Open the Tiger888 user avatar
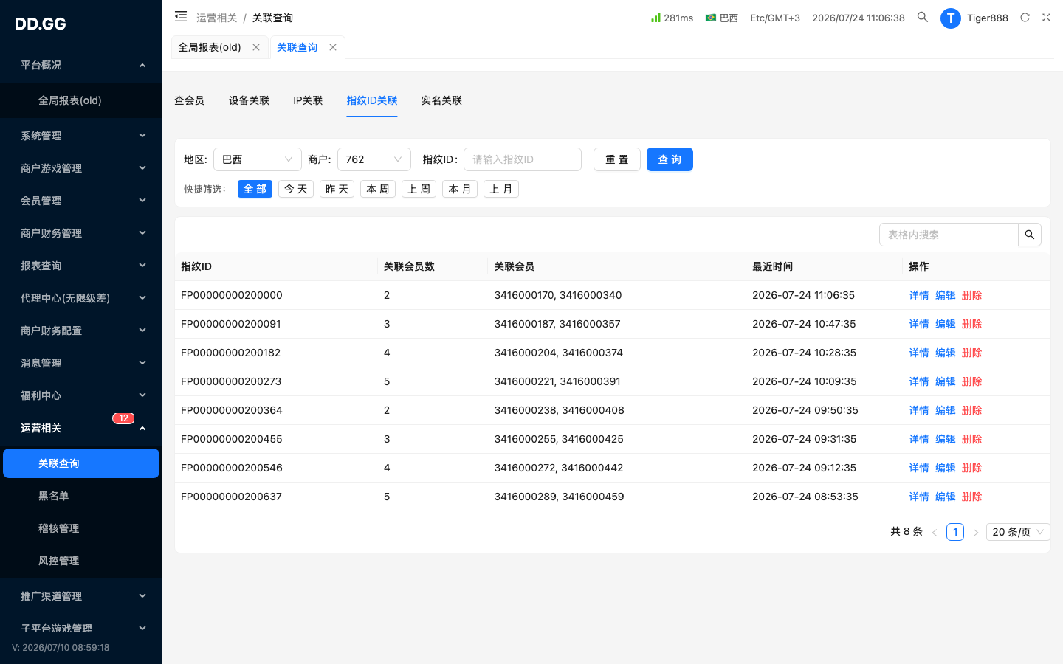 point(951,18)
